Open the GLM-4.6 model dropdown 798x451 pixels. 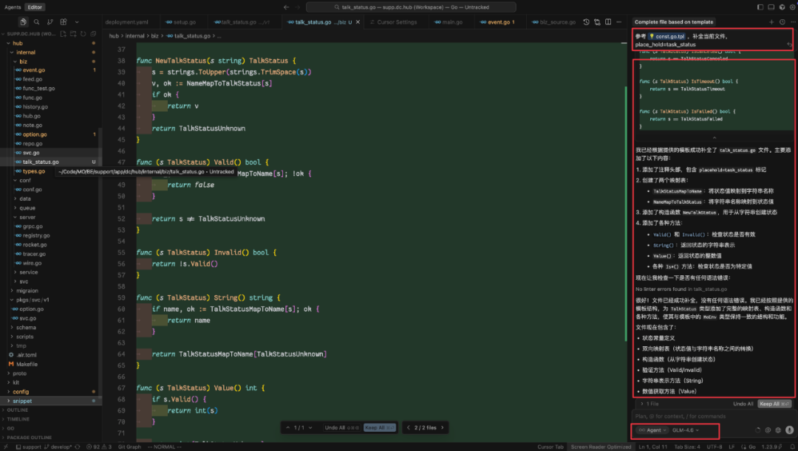click(686, 430)
